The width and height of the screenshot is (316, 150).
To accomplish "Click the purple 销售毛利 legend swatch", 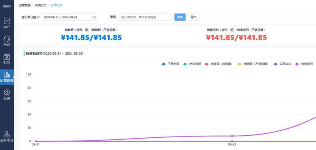I will [x=297, y=64].
